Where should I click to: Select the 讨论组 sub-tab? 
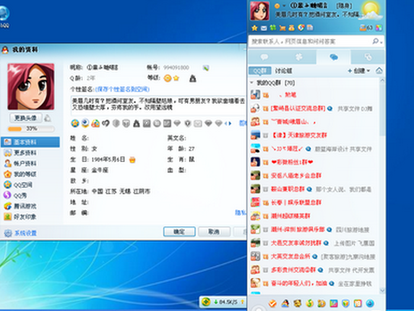click(x=283, y=70)
